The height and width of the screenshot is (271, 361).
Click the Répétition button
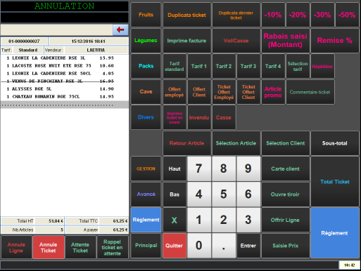pyautogui.click(x=322, y=66)
